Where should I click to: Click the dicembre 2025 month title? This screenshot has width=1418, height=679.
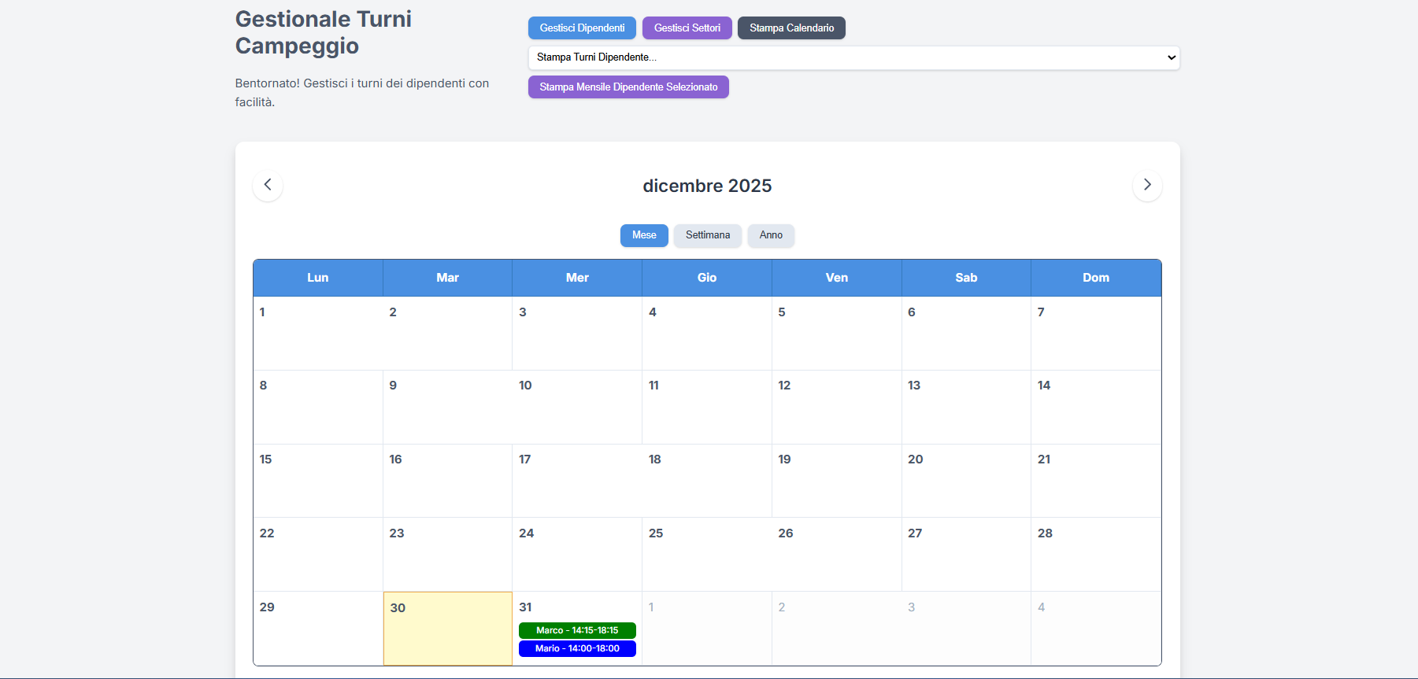pyautogui.click(x=707, y=186)
